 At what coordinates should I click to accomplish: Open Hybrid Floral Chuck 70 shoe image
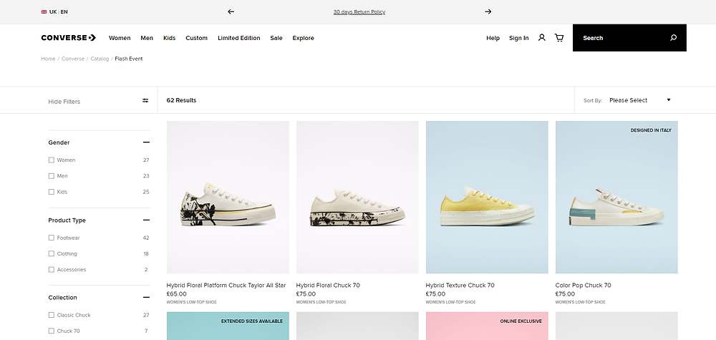357,197
